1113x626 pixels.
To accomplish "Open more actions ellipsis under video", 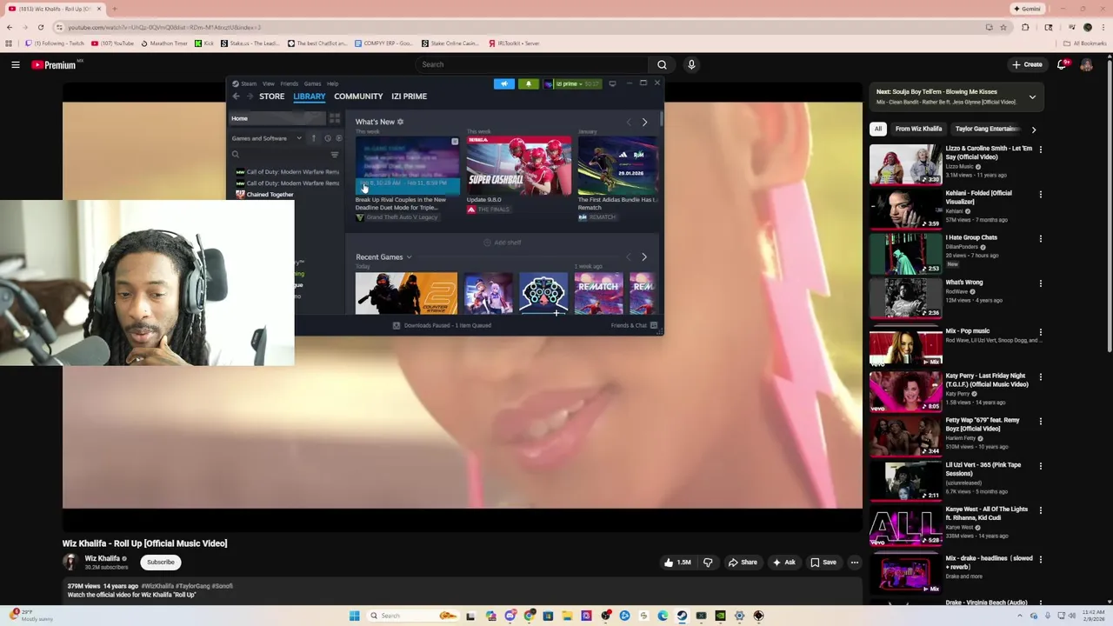I will (855, 563).
